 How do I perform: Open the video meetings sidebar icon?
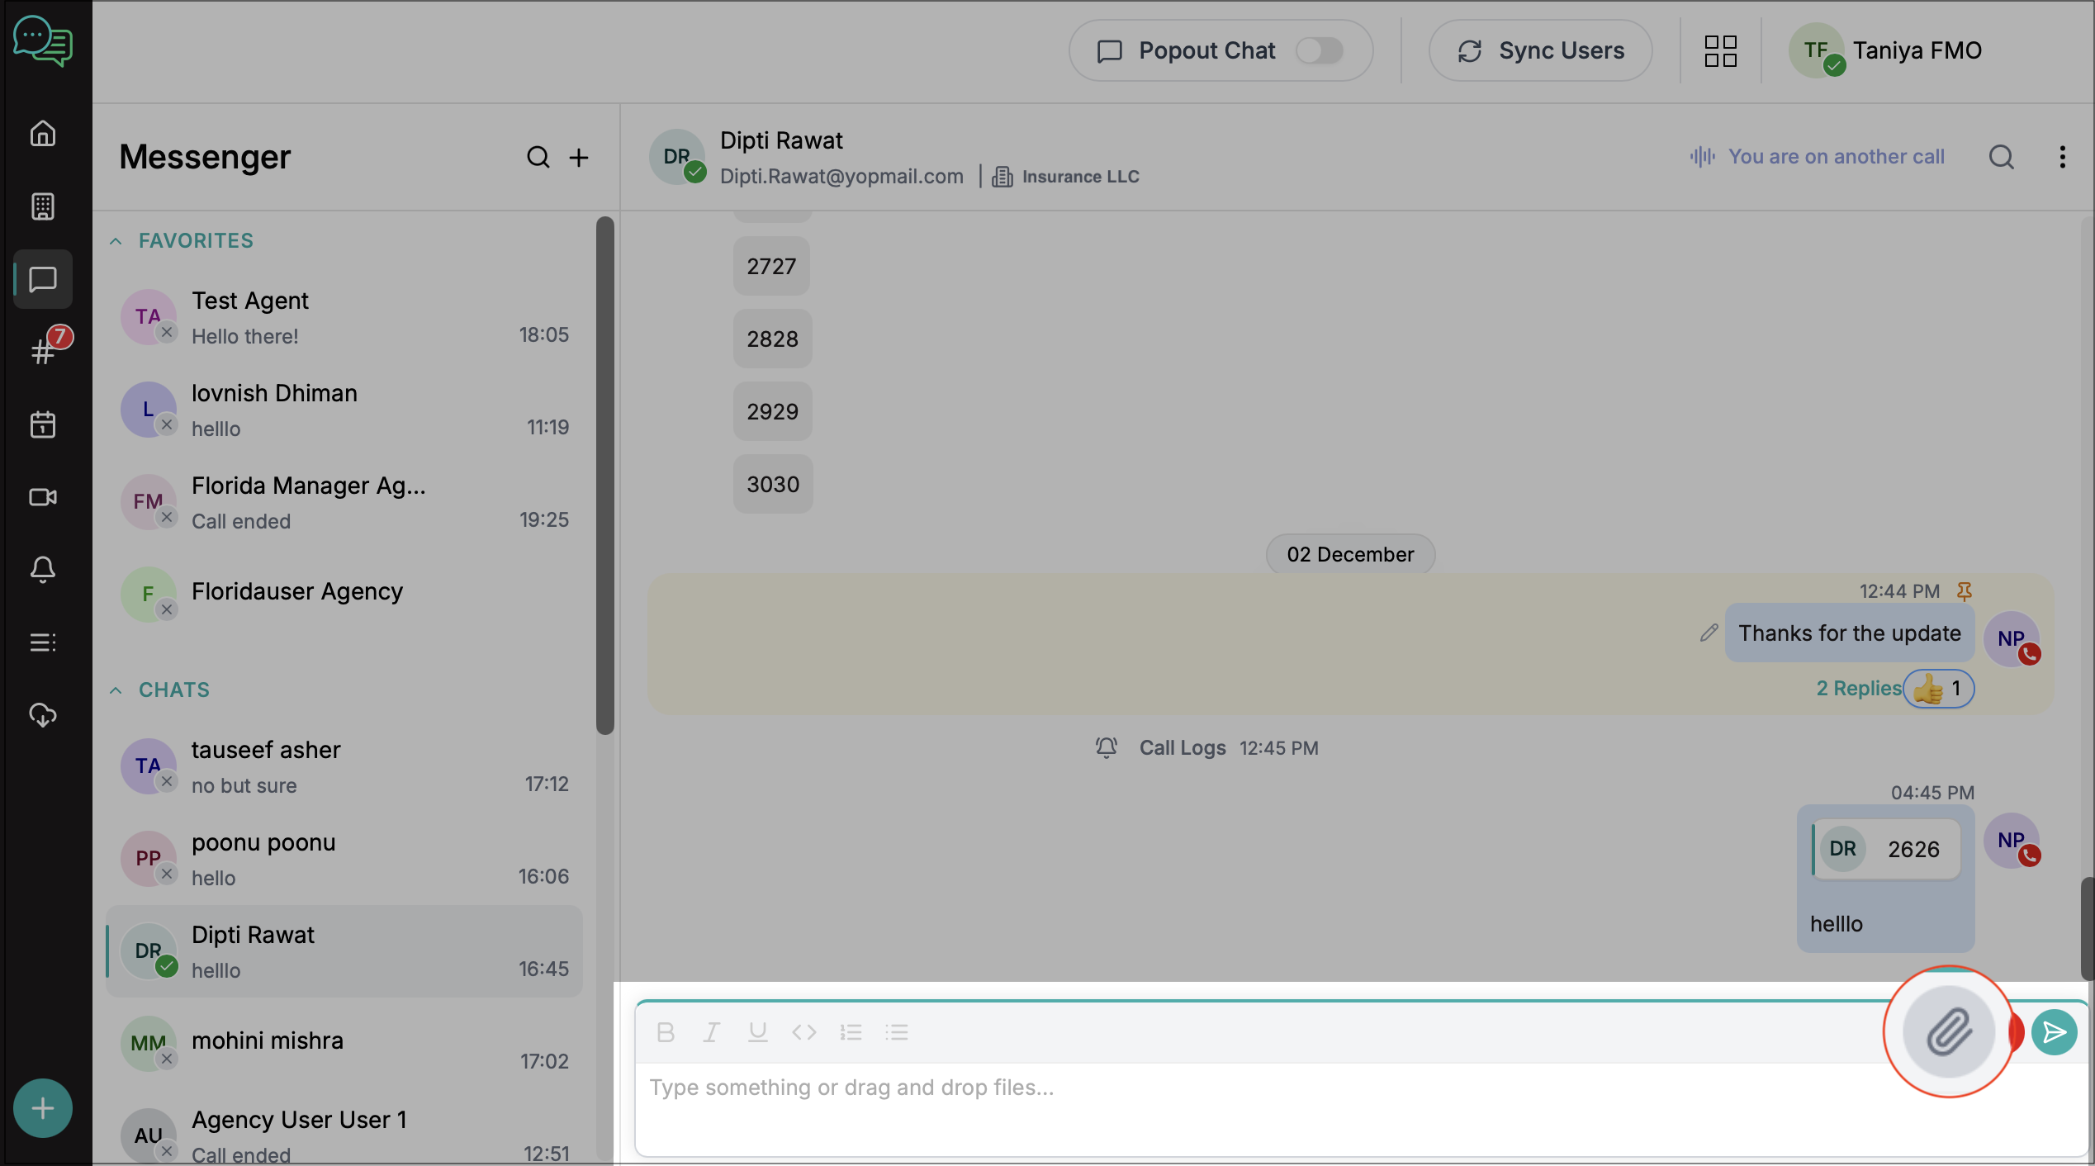[43, 497]
